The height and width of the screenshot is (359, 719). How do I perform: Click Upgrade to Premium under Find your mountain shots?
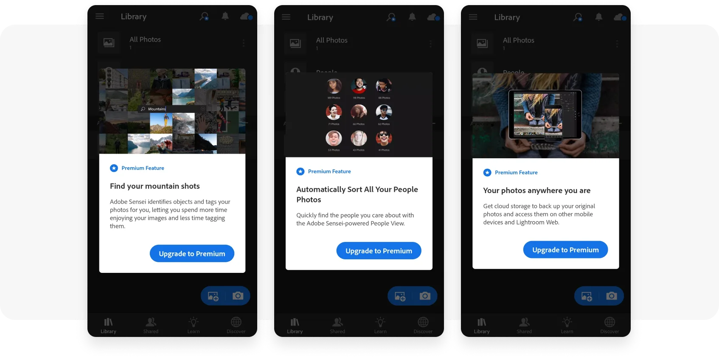click(192, 253)
